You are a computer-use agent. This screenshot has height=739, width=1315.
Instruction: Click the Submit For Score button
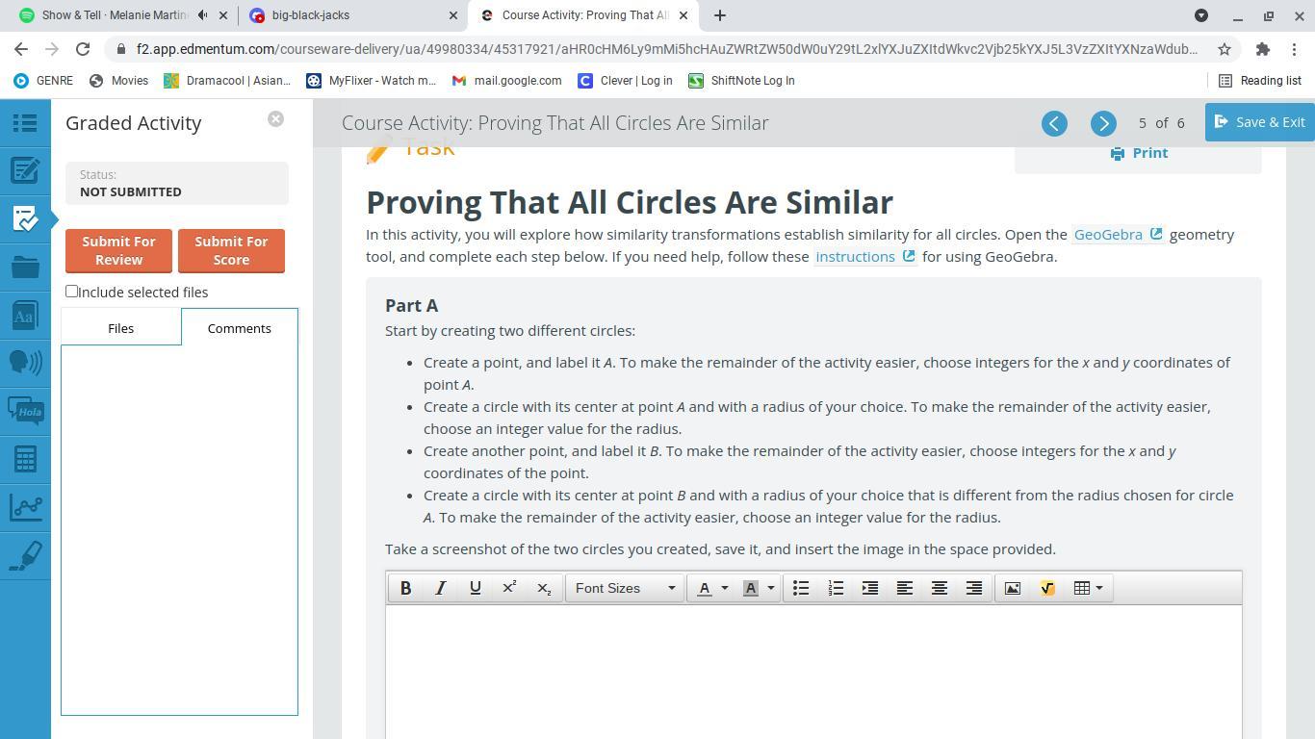point(231,250)
